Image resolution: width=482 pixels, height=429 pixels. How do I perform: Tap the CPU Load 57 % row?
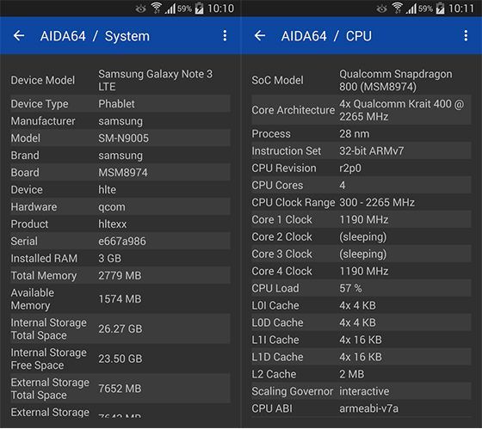pyautogui.click(x=361, y=289)
